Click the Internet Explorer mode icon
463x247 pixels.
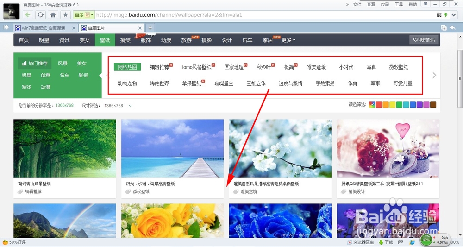click(x=412, y=242)
